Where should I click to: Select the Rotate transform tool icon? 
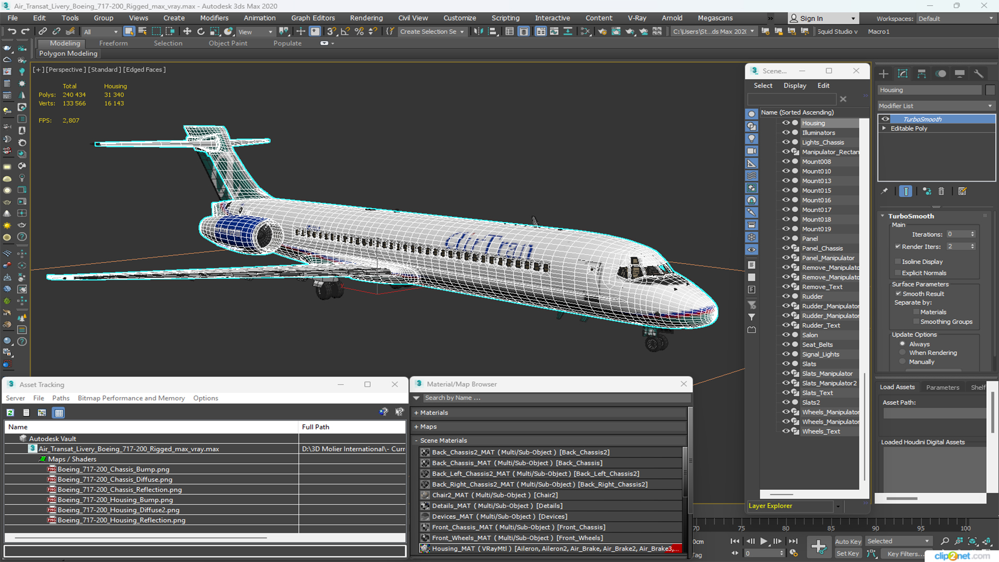coord(202,32)
